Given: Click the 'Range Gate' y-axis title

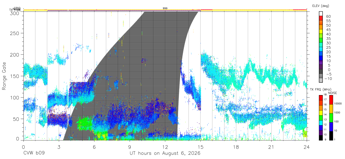Looking at the screenshot, I should click(x=4, y=76).
